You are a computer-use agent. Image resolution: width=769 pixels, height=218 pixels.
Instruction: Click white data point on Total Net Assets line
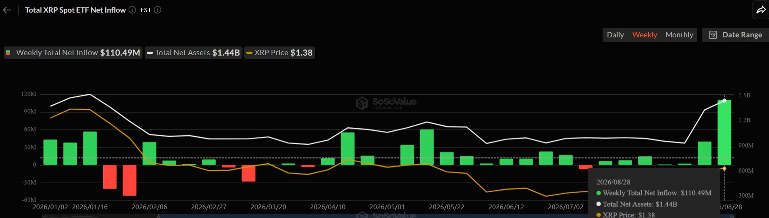[x=724, y=101]
